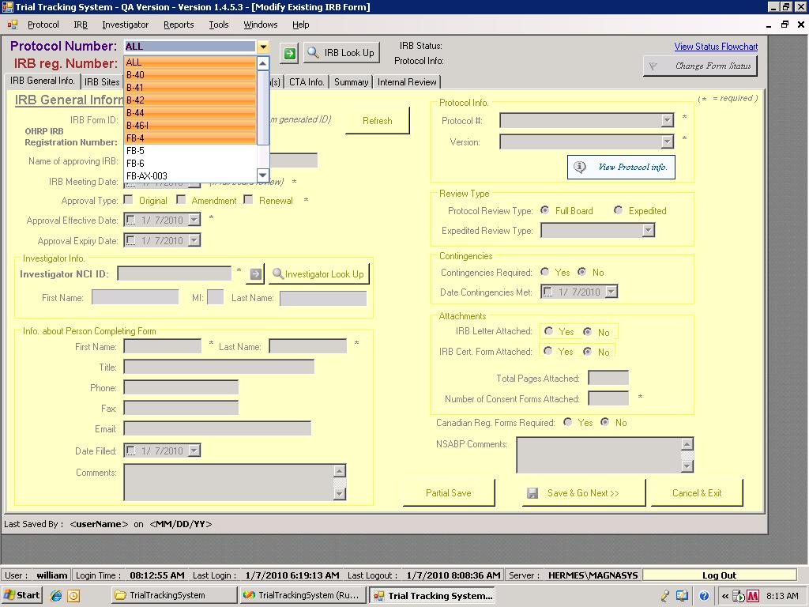
Task: Select Yes for IRB Letter Attached
Action: pos(548,331)
